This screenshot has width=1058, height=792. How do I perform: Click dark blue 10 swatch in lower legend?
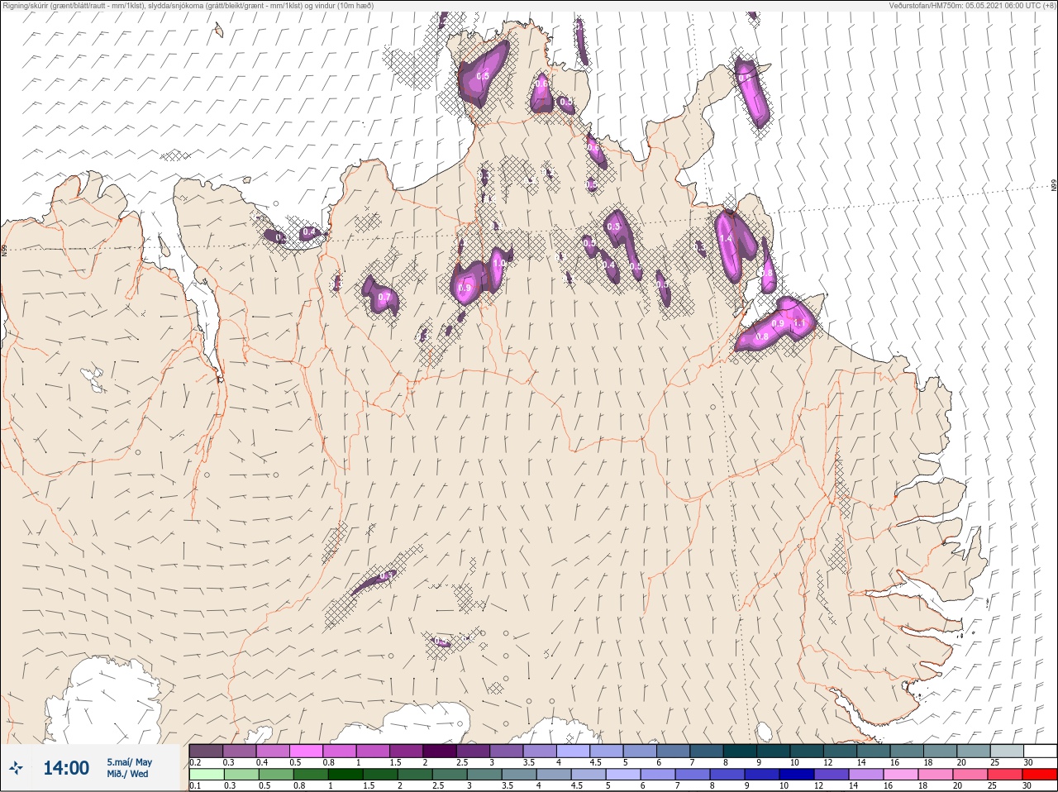pos(797,775)
